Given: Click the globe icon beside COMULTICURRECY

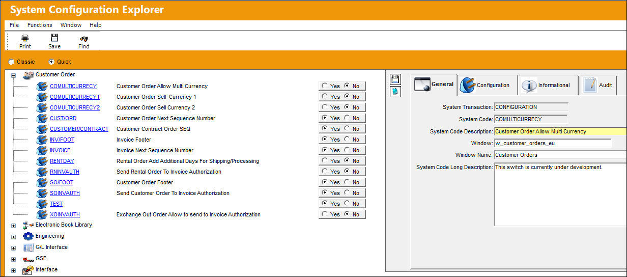Looking at the screenshot, I should point(42,86).
